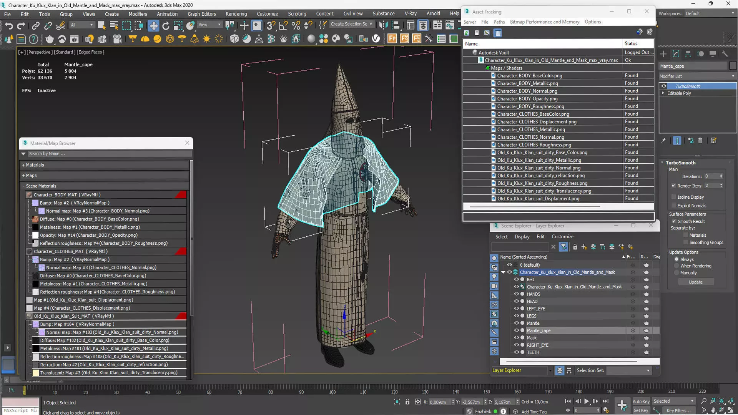Toggle the Render Iters checkbox
This screenshot has height=415, width=738.
673,186
